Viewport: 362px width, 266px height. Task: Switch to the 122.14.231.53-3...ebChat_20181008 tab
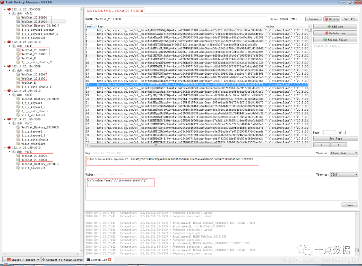coord(112,11)
